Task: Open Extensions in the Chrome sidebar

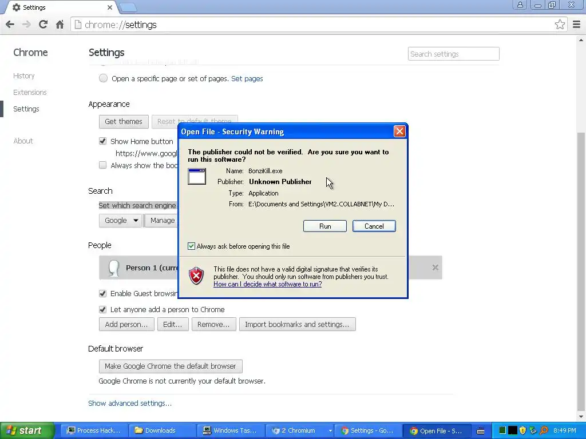Action: [x=30, y=92]
